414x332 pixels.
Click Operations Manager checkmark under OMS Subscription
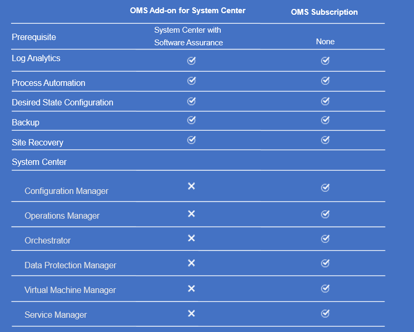pos(325,214)
